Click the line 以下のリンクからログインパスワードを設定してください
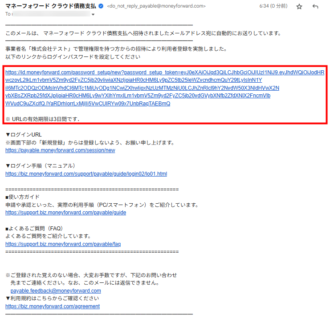The image size is (330, 318). pos(73,57)
